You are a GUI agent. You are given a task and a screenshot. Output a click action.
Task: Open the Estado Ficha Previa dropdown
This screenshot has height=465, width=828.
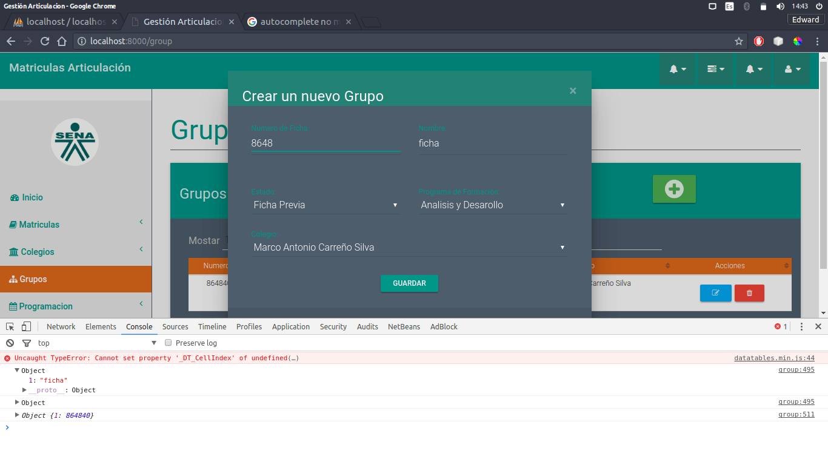326,205
